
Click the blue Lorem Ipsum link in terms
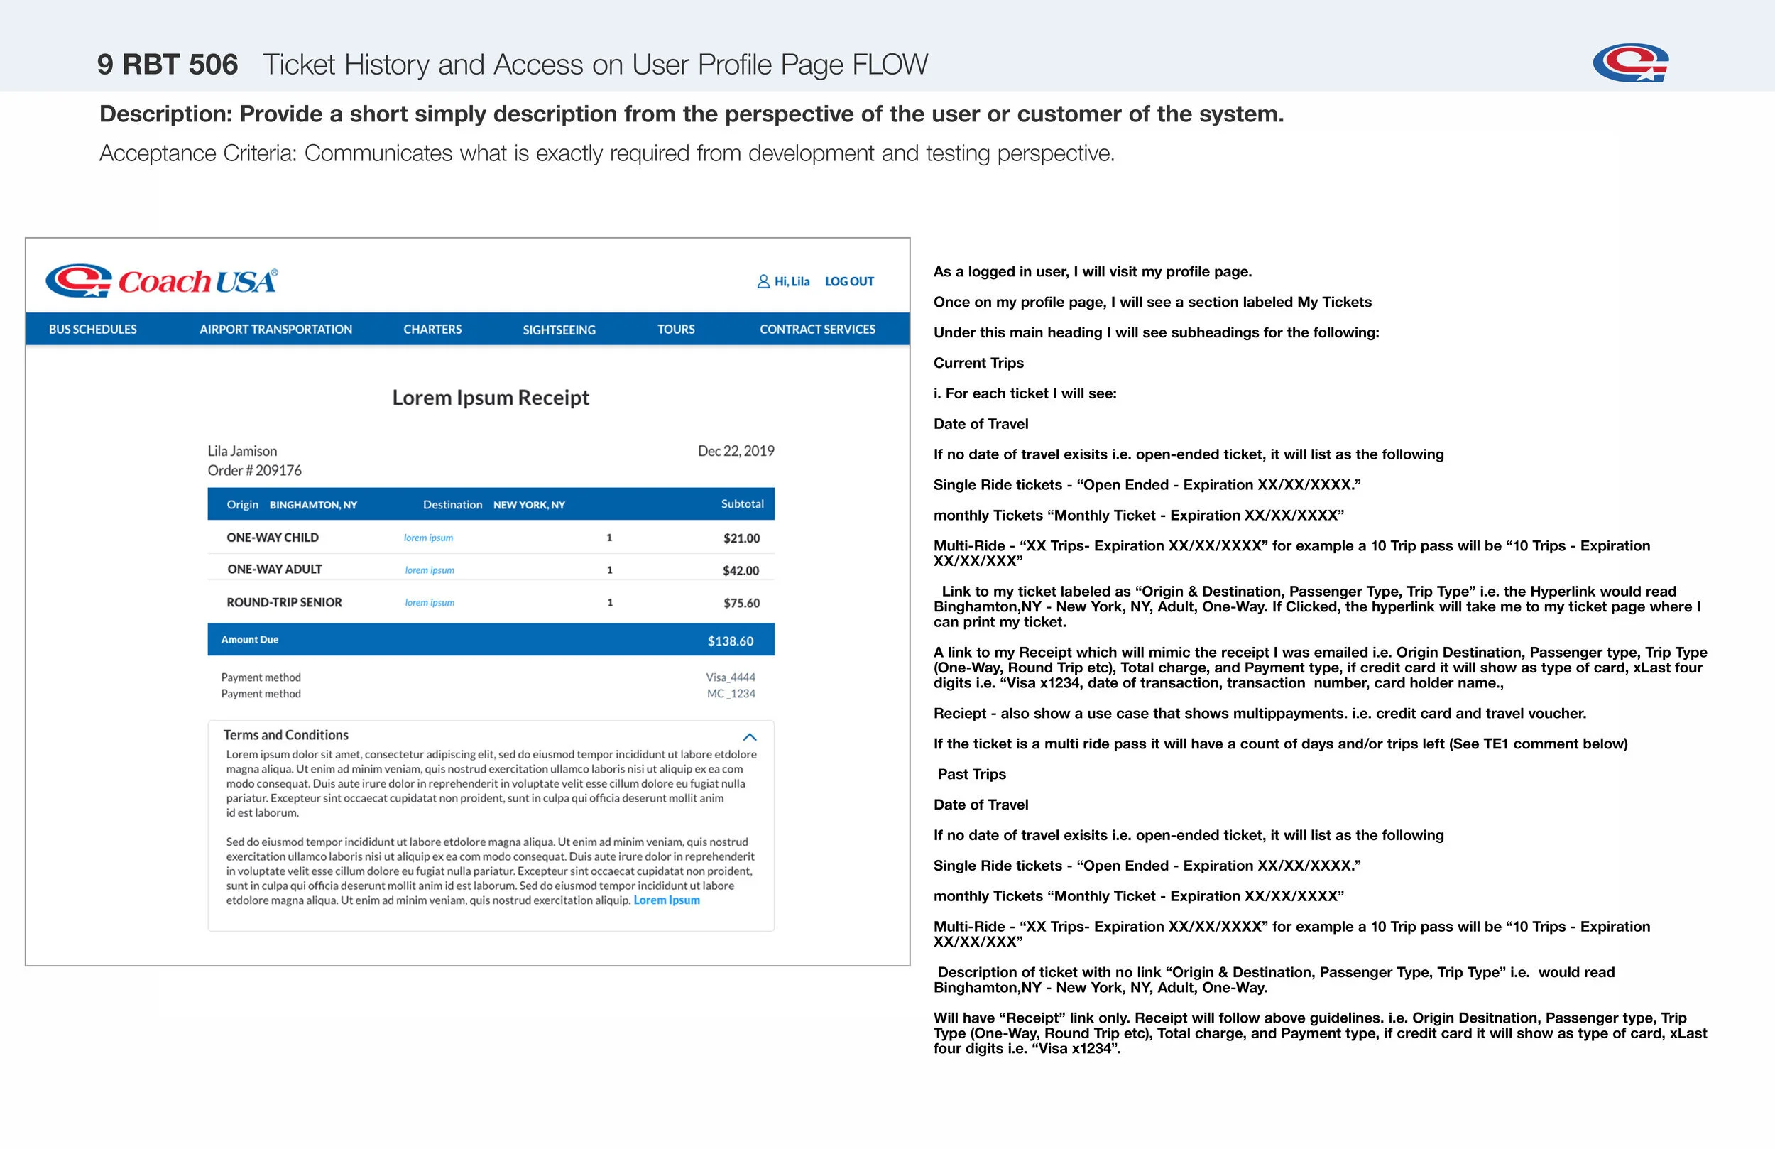(x=666, y=900)
